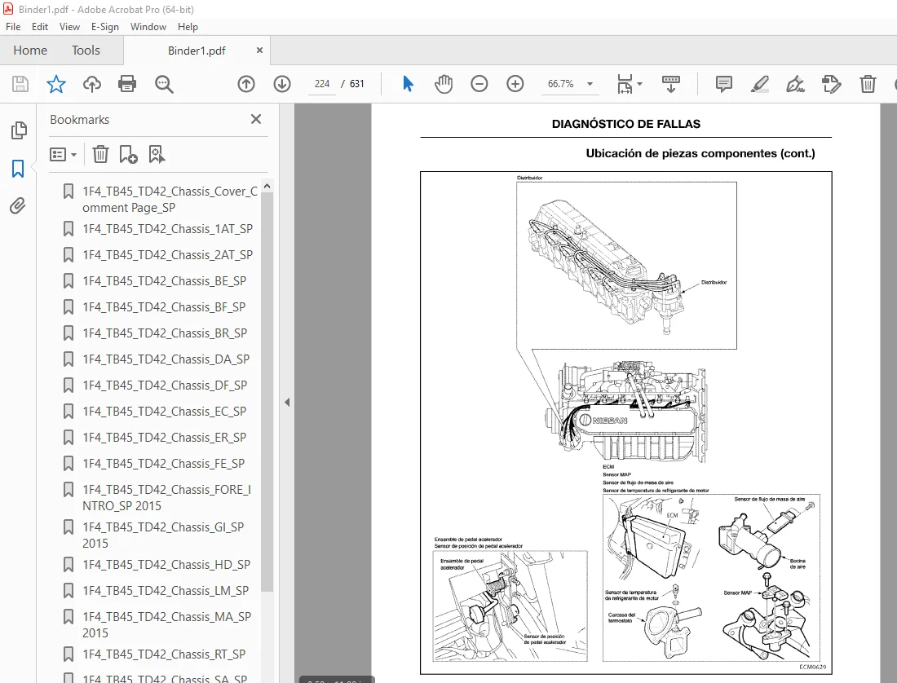The width and height of the screenshot is (897, 683).
Task: Open bookmark Chassis_MA_SP 2015
Action: 166,624
